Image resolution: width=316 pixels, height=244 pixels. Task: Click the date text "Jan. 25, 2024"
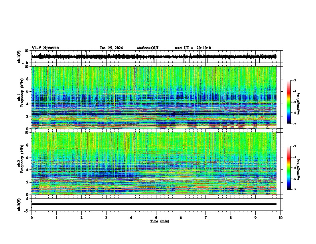tap(111, 48)
